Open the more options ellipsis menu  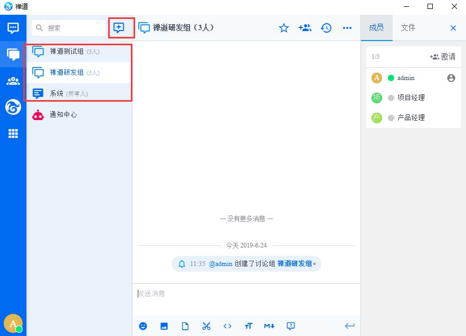point(347,28)
